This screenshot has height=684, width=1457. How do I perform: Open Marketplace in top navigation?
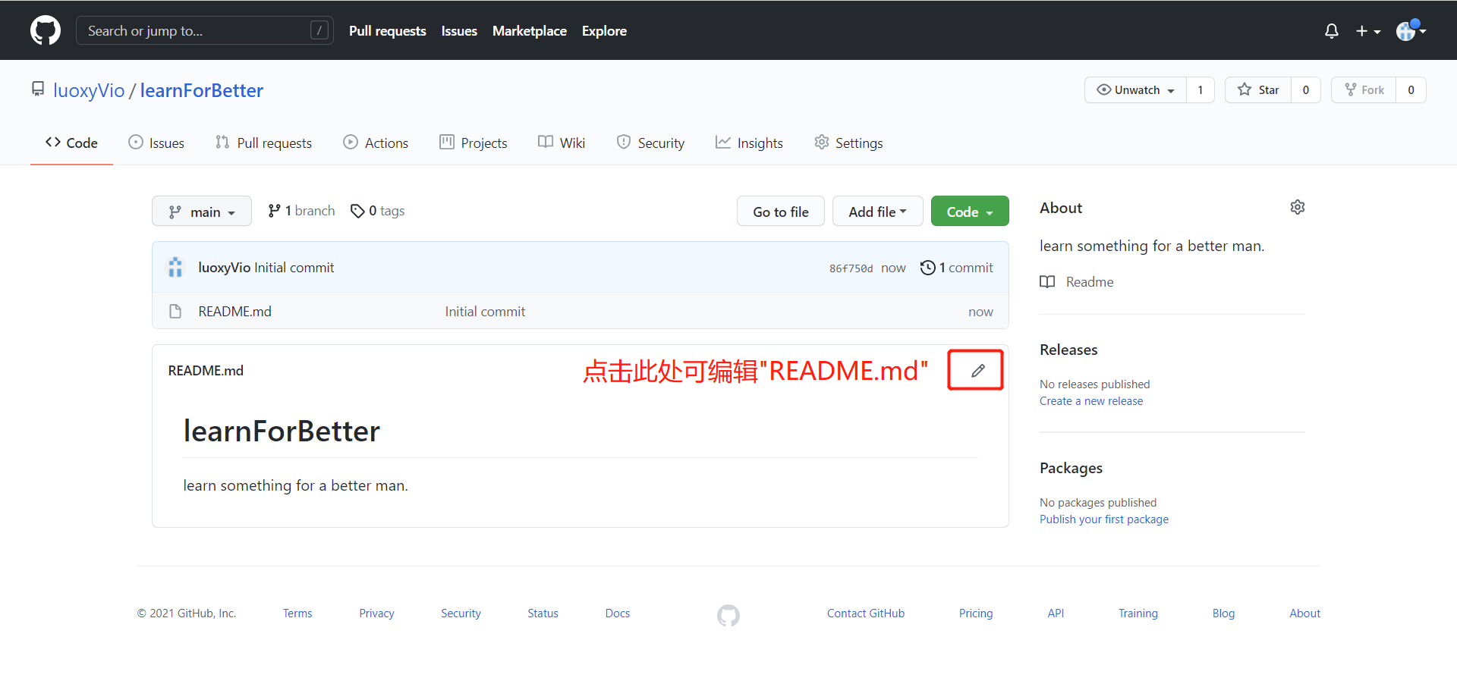click(530, 31)
